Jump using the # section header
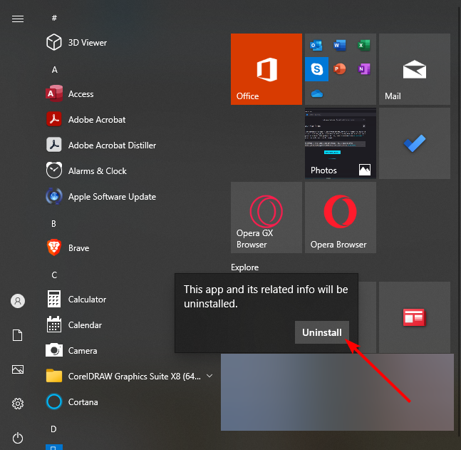461x450 pixels. pyautogui.click(x=54, y=18)
